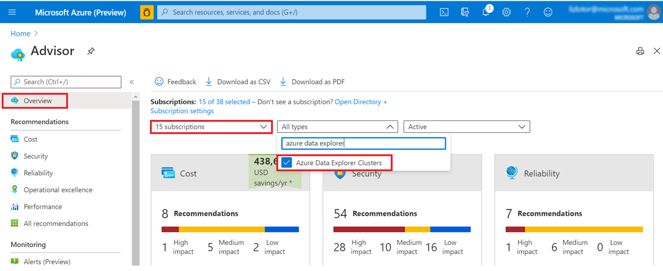Open the notifications bell
The height and width of the screenshot is (271, 663).
(486, 12)
